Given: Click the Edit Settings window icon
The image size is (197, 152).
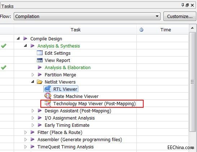Looking at the screenshot, I should pos(40,53).
